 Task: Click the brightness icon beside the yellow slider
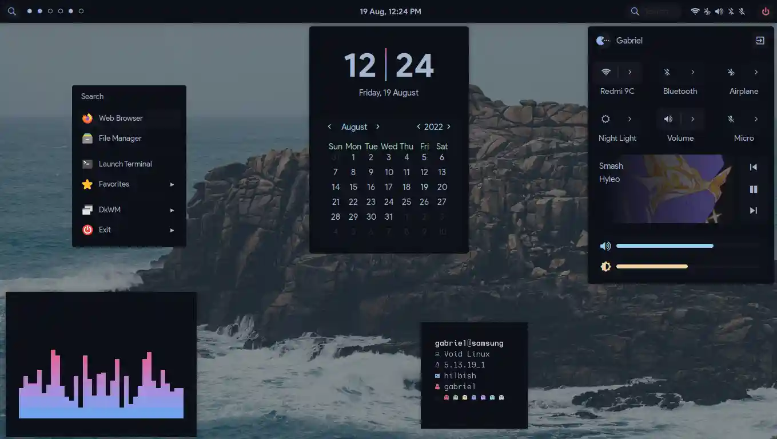[605, 266]
